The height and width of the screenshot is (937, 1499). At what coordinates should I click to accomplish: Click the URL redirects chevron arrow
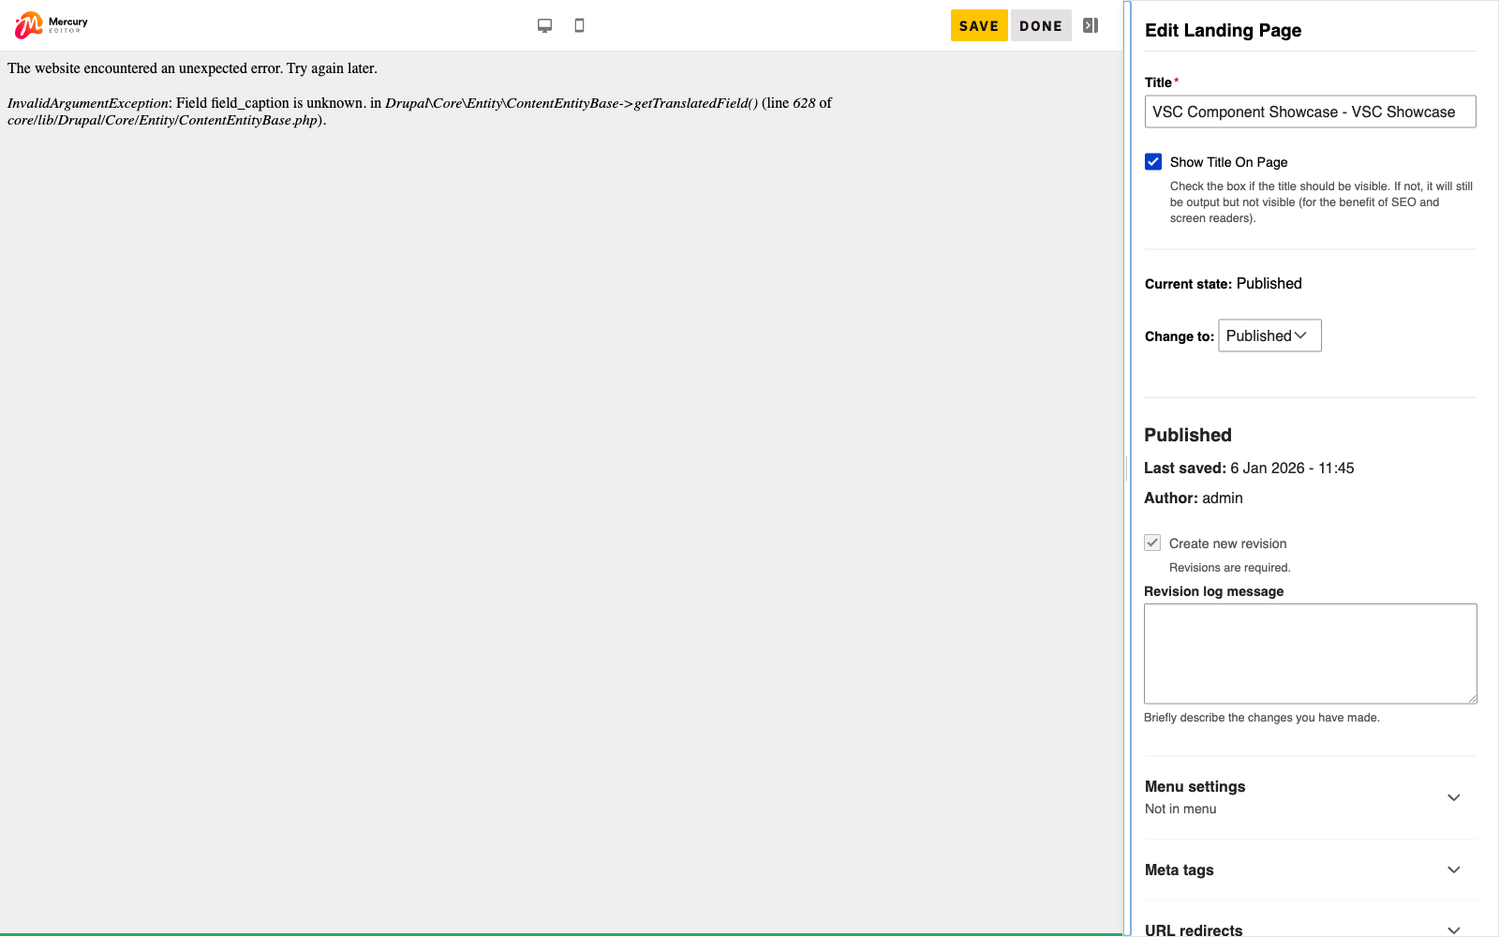click(x=1453, y=930)
